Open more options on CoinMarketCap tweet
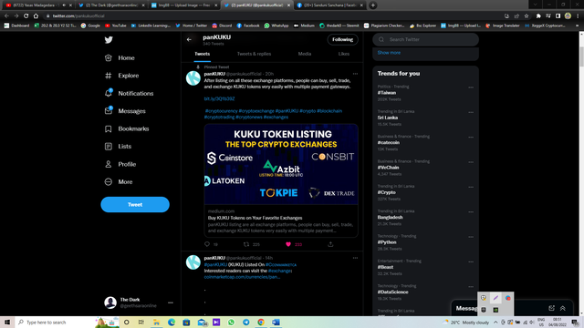Viewport: 584px width, 328px height. tap(355, 258)
